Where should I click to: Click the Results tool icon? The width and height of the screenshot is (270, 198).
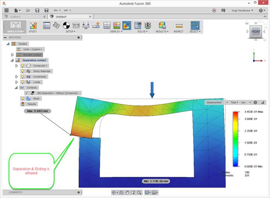[x=162, y=25]
